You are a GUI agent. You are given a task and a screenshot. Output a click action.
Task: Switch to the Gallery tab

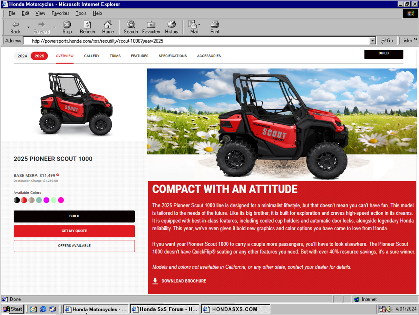(92, 56)
